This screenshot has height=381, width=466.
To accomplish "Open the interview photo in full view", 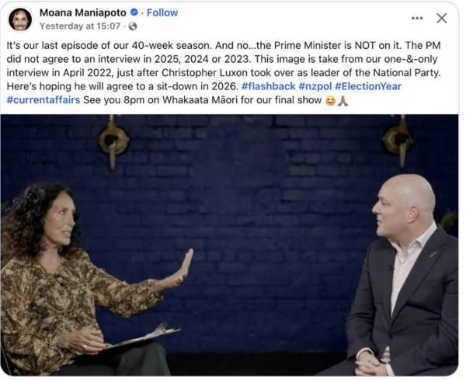I will pyautogui.click(x=229, y=245).
